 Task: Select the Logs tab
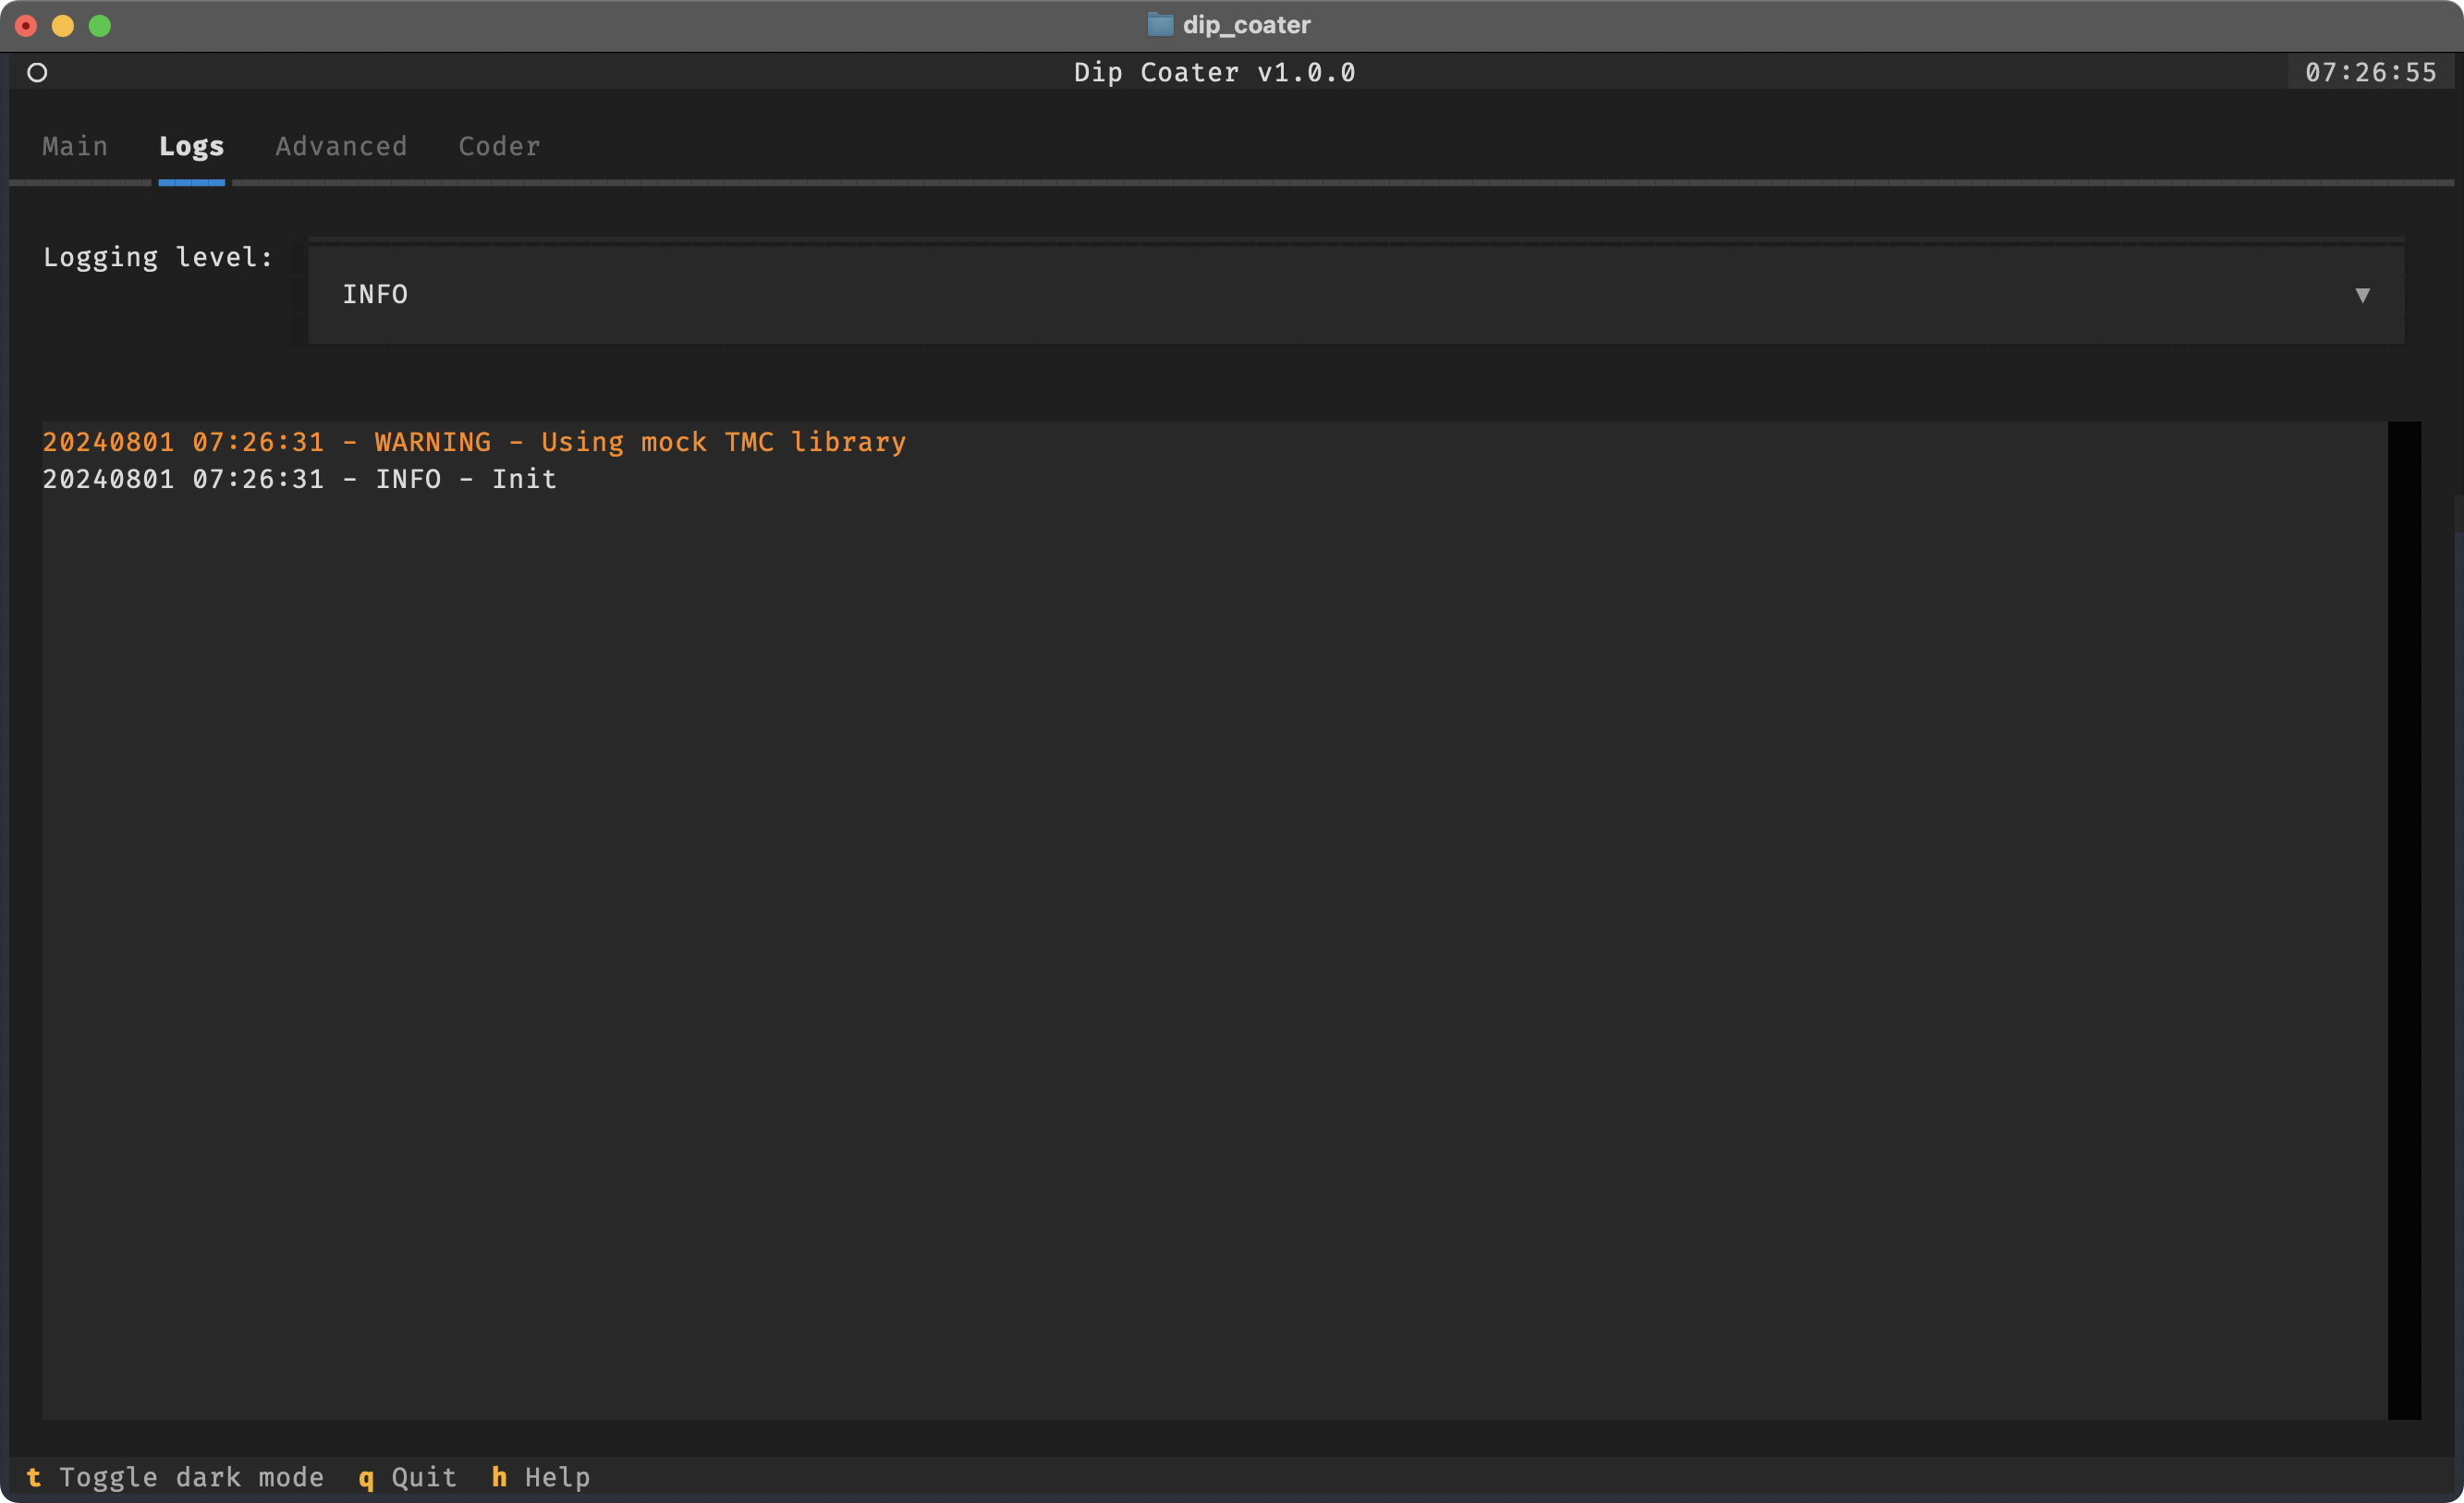click(x=191, y=146)
